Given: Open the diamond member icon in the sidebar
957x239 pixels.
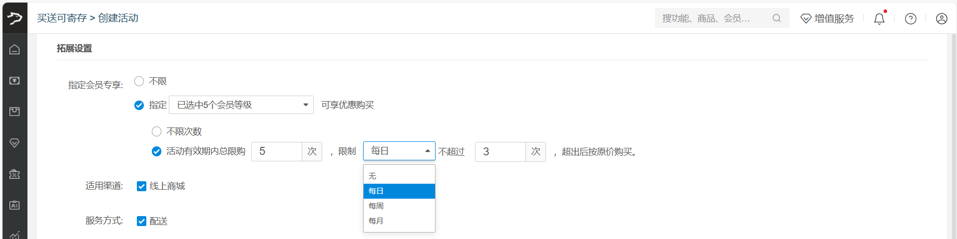Looking at the screenshot, I should tap(14, 143).
